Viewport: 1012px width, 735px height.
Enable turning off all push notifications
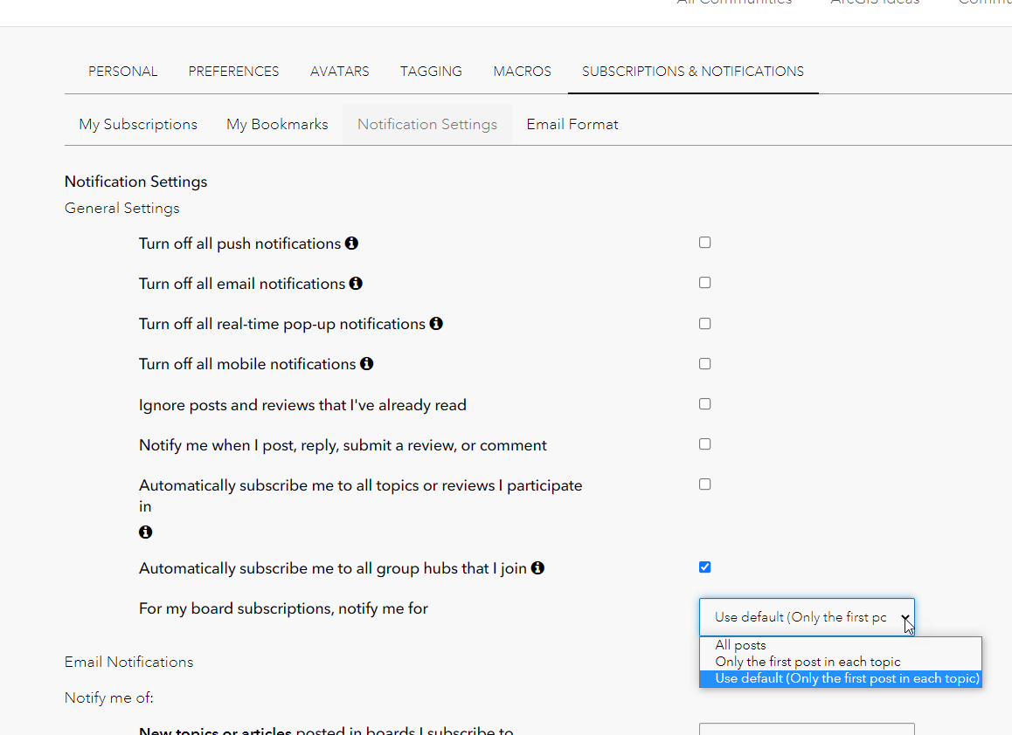(x=704, y=242)
